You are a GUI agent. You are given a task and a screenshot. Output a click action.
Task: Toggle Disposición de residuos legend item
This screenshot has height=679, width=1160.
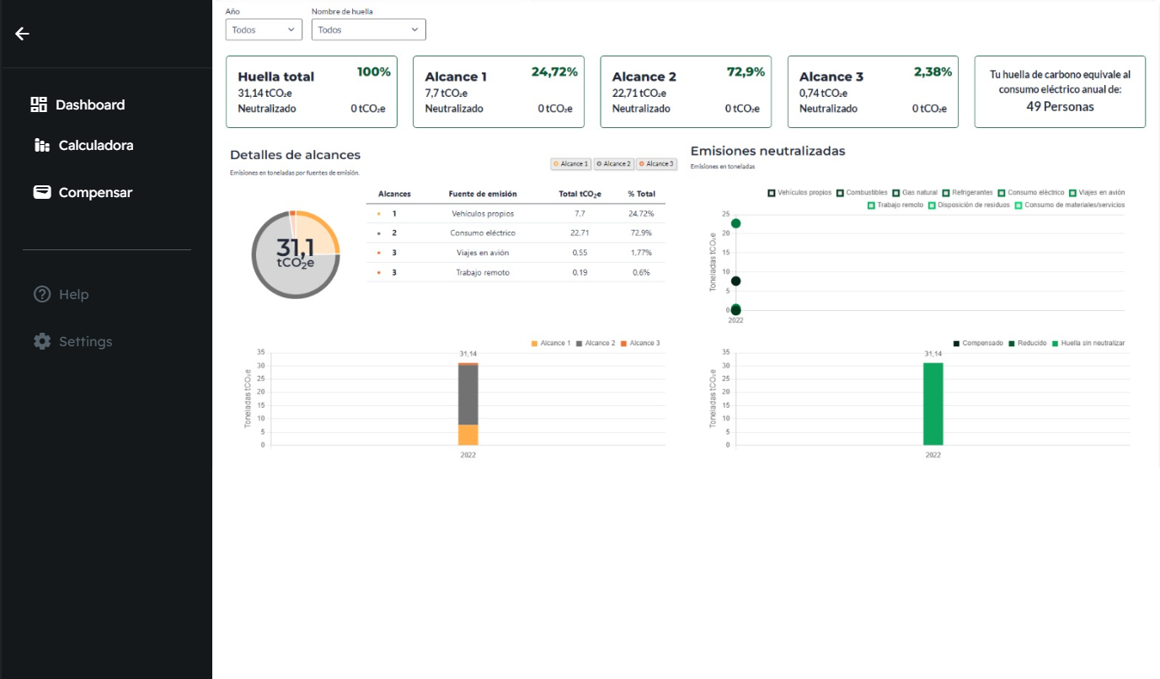[x=969, y=205]
